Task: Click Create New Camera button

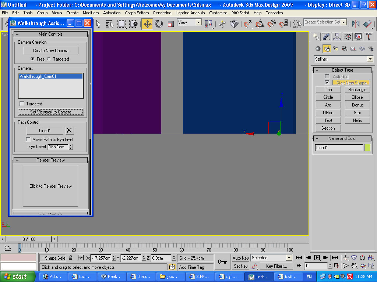Action: 51,51
